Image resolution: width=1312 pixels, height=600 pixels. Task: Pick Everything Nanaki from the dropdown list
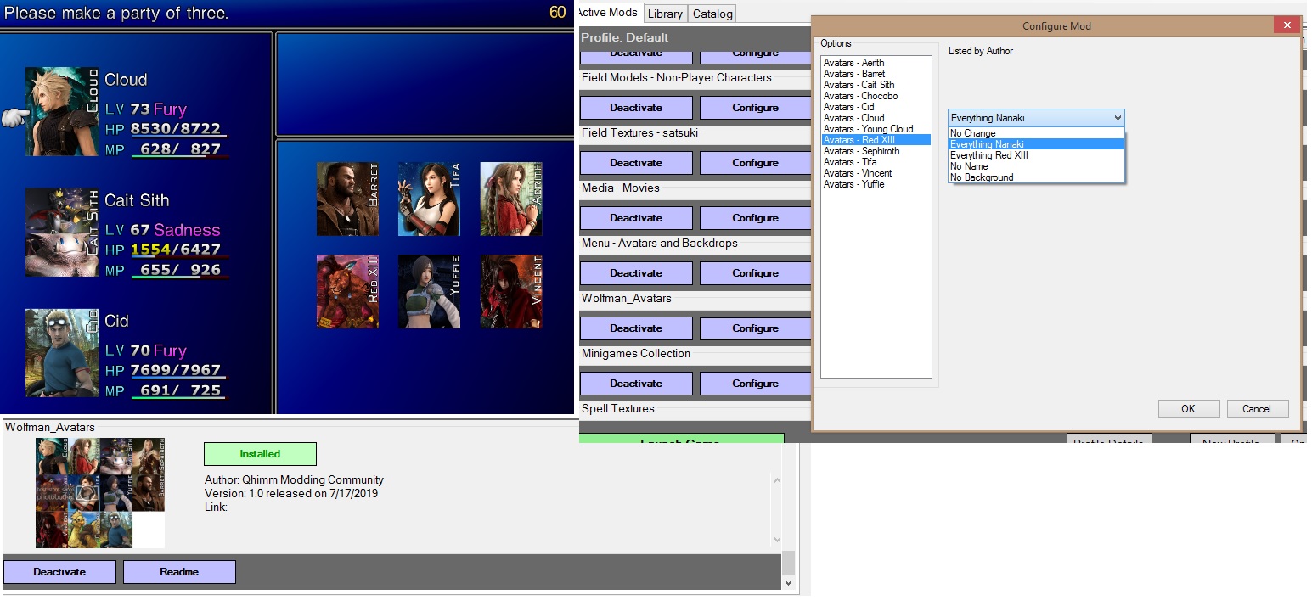click(1036, 144)
